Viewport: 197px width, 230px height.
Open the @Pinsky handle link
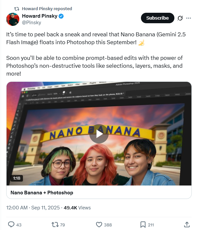[31, 23]
